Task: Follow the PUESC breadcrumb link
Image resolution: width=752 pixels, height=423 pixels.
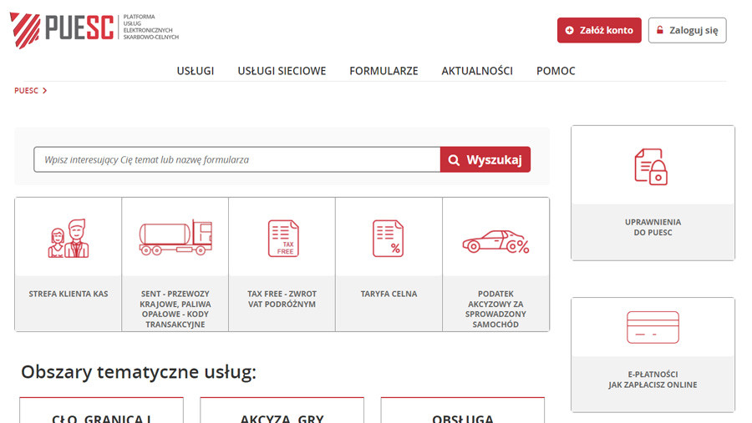Action: 26,91
